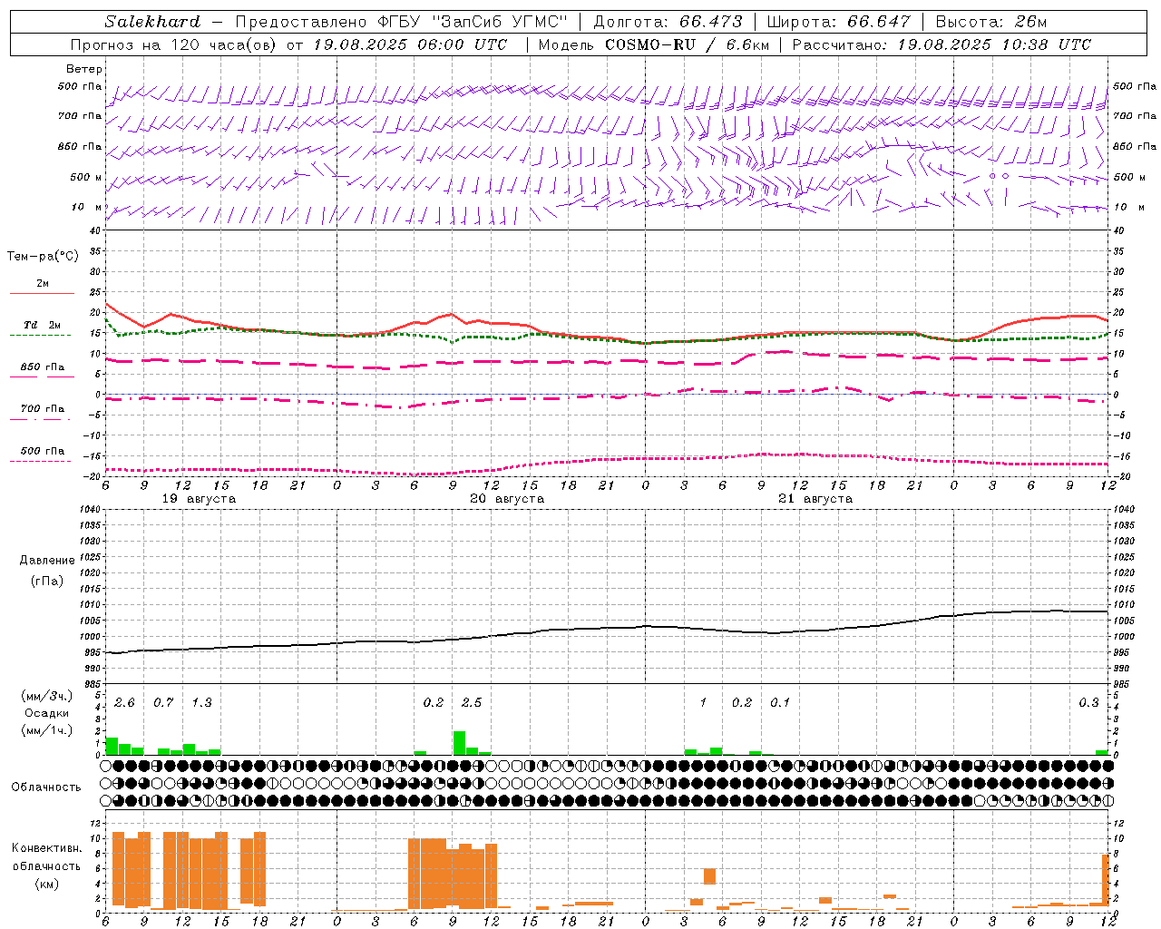Click the '20 августа' date label

(507, 499)
